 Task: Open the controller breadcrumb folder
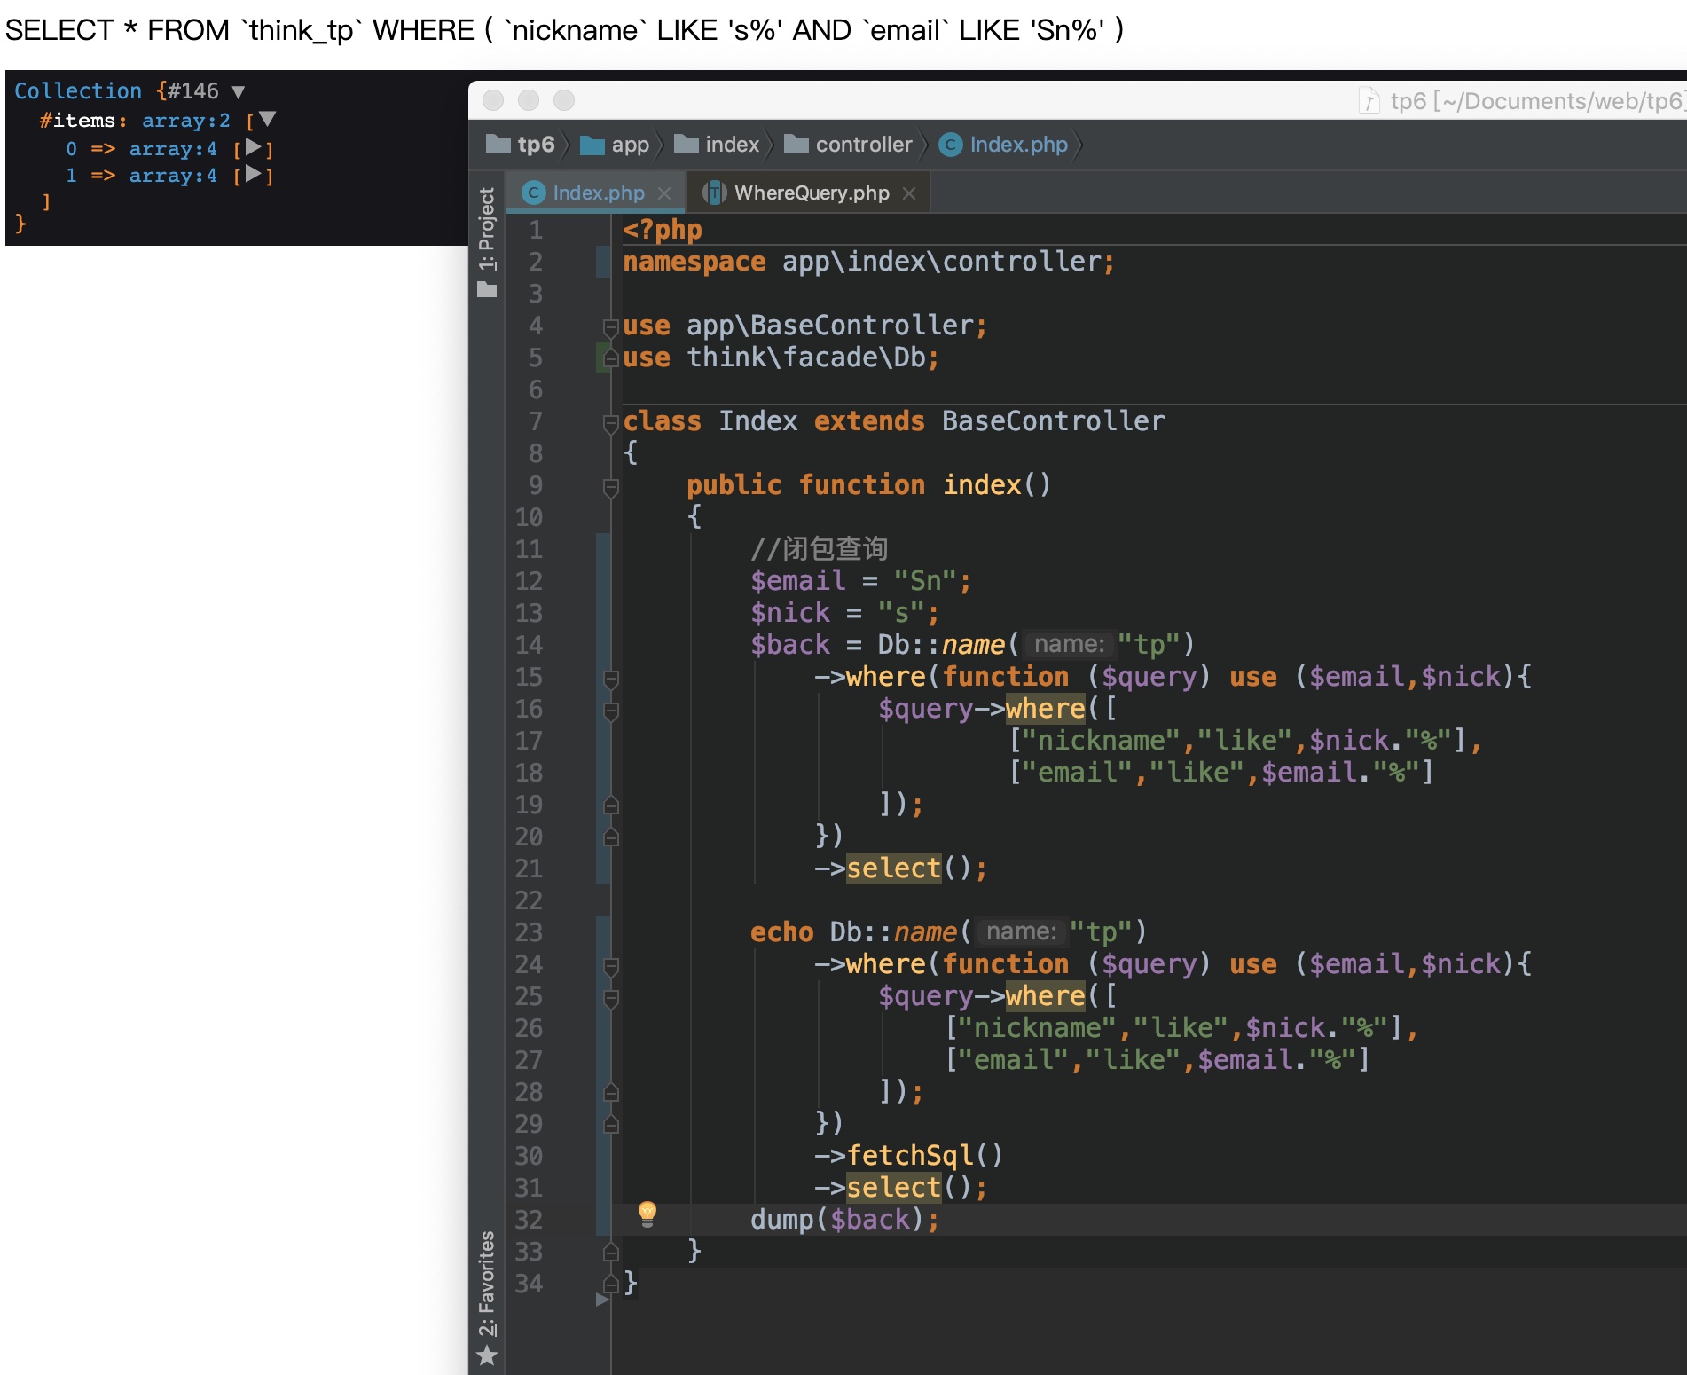(x=848, y=145)
